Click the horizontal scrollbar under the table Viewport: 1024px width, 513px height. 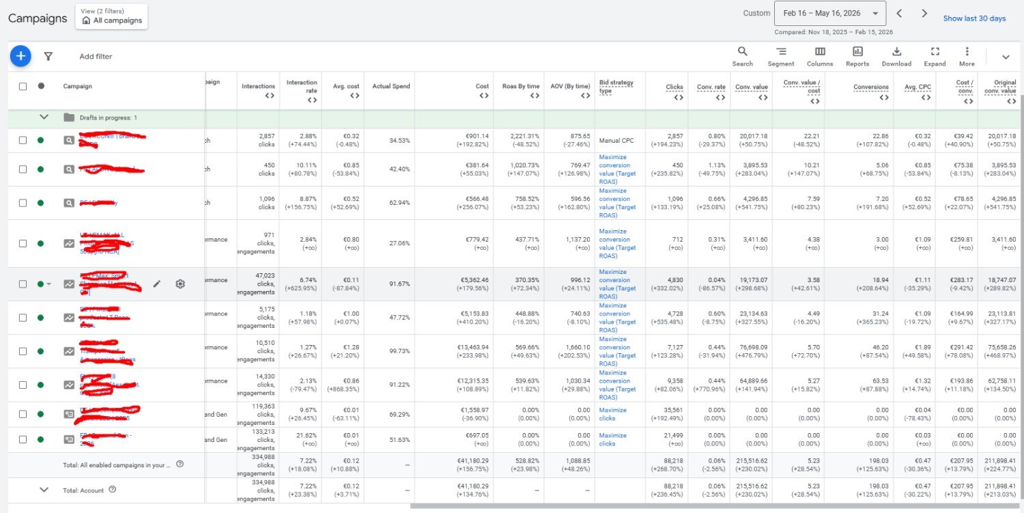(713, 506)
